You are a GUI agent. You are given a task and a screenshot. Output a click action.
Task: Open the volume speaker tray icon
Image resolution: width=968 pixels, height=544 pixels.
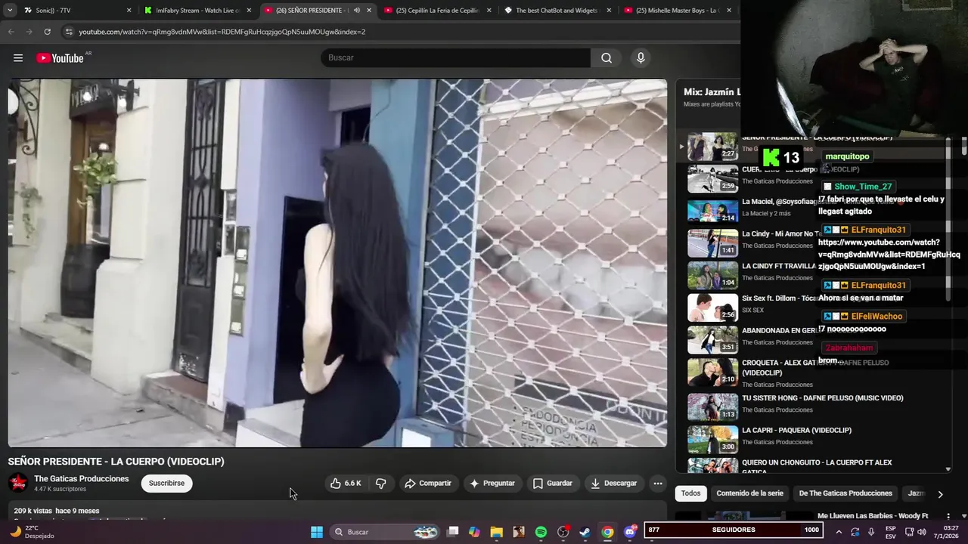[x=921, y=532]
